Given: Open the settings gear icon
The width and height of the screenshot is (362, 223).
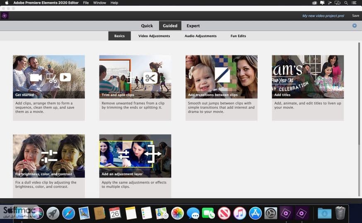Looking at the screenshot, I should click(355, 26).
